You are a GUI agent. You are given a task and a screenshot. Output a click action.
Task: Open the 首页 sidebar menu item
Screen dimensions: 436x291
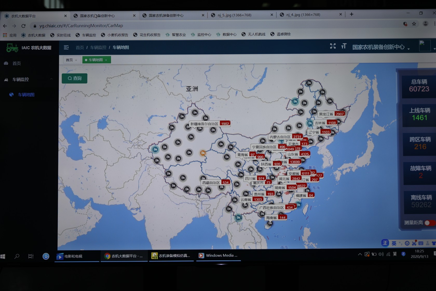(x=17, y=63)
